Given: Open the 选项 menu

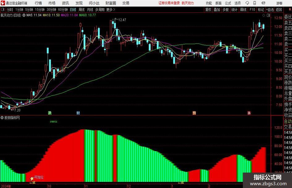Looking at the screenshot, I should (x=237, y=3).
